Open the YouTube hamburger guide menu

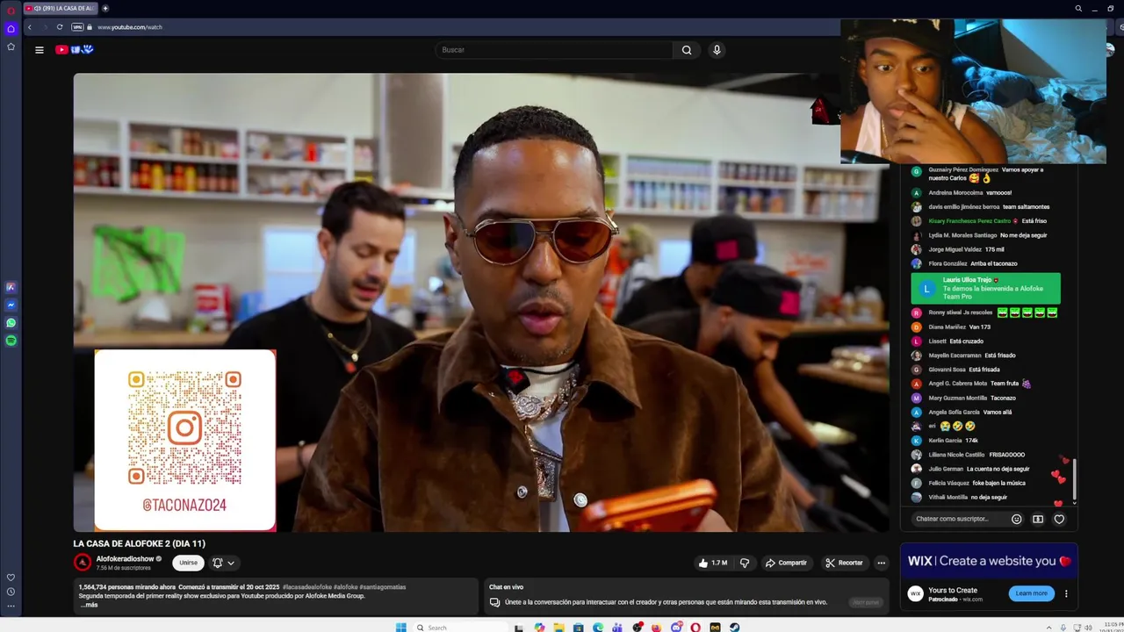[39, 50]
